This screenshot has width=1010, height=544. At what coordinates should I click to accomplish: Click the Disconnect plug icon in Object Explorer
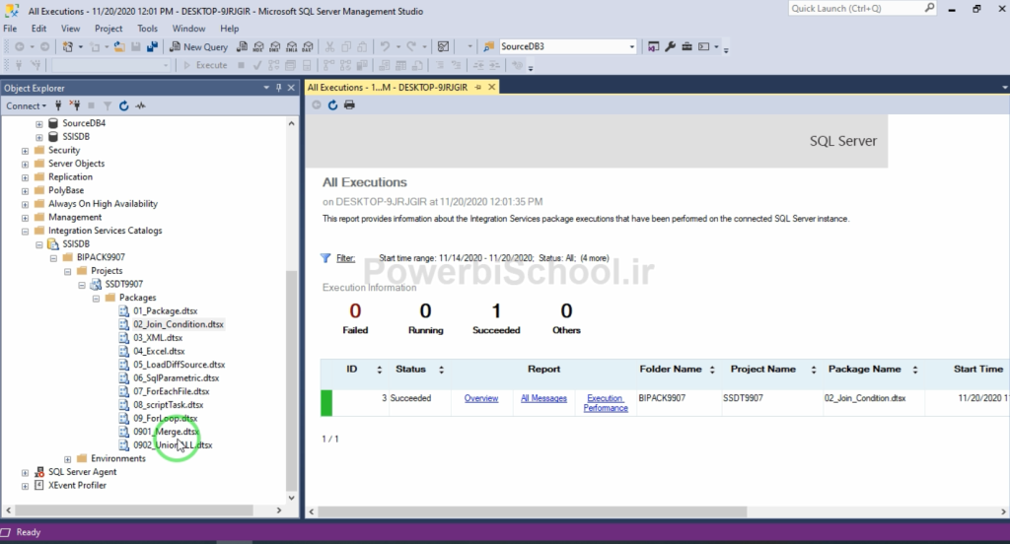tap(75, 105)
